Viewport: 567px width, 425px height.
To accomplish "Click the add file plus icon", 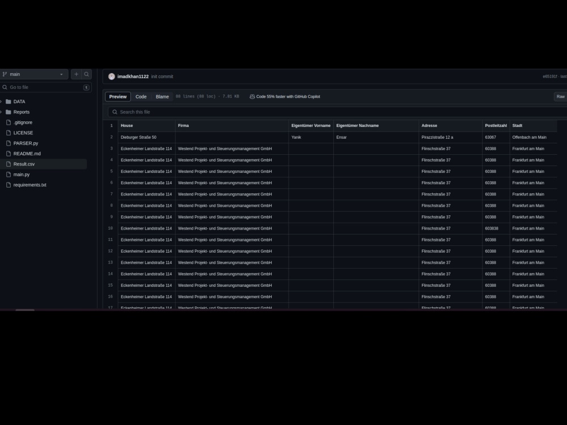I will [76, 74].
